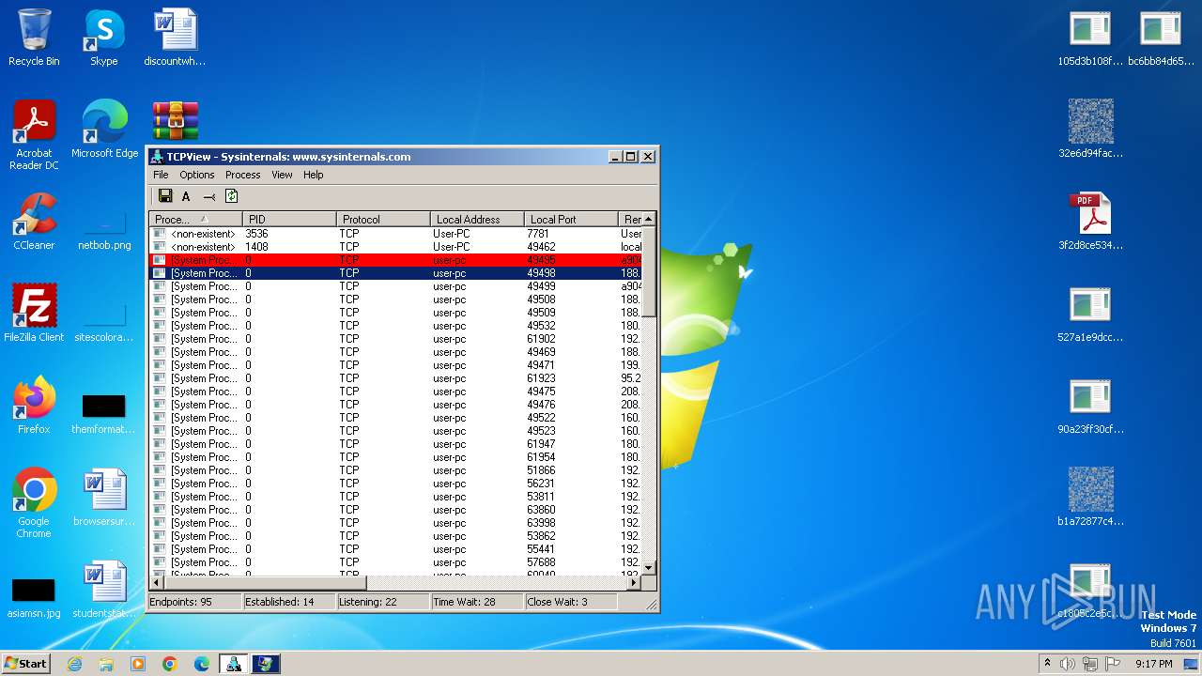The width and height of the screenshot is (1202, 676).
Task: Select the browsersur Word document icon
Action: 104,498
